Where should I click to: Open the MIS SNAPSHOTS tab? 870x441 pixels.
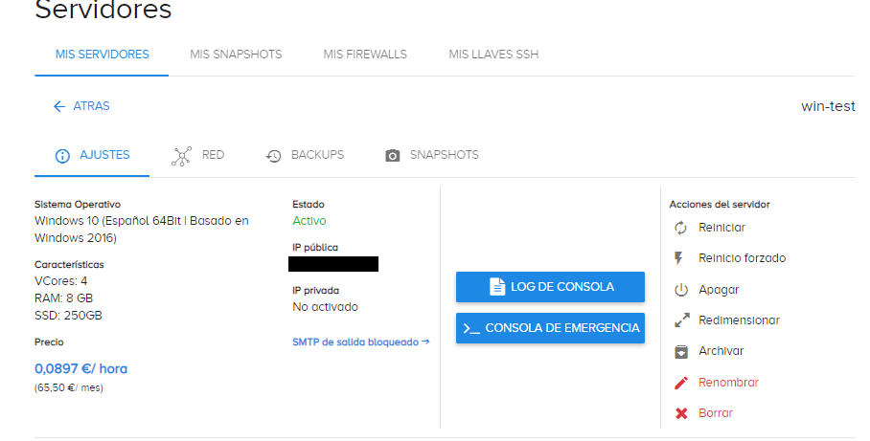coord(236,55)
